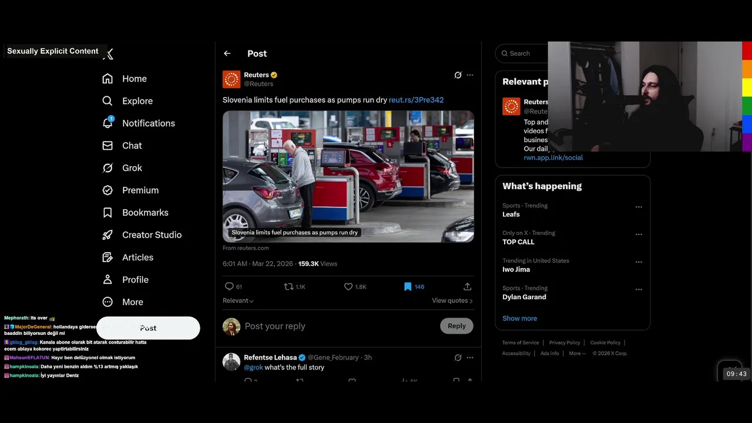The image size is (752, 423).
Task: Select Notifications in navigation menu
Action: pos(149,123)
